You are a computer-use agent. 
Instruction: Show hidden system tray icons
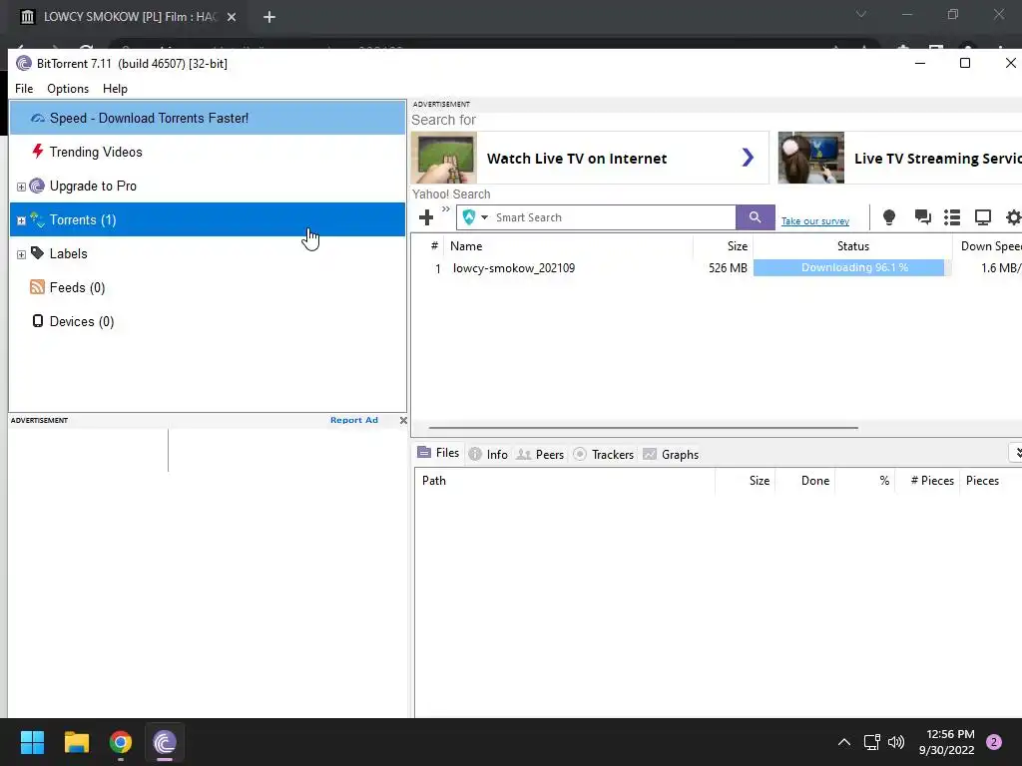(x=843, y=742)
